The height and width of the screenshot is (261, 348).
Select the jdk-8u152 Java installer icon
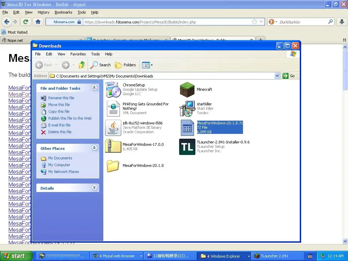(113, 128)
